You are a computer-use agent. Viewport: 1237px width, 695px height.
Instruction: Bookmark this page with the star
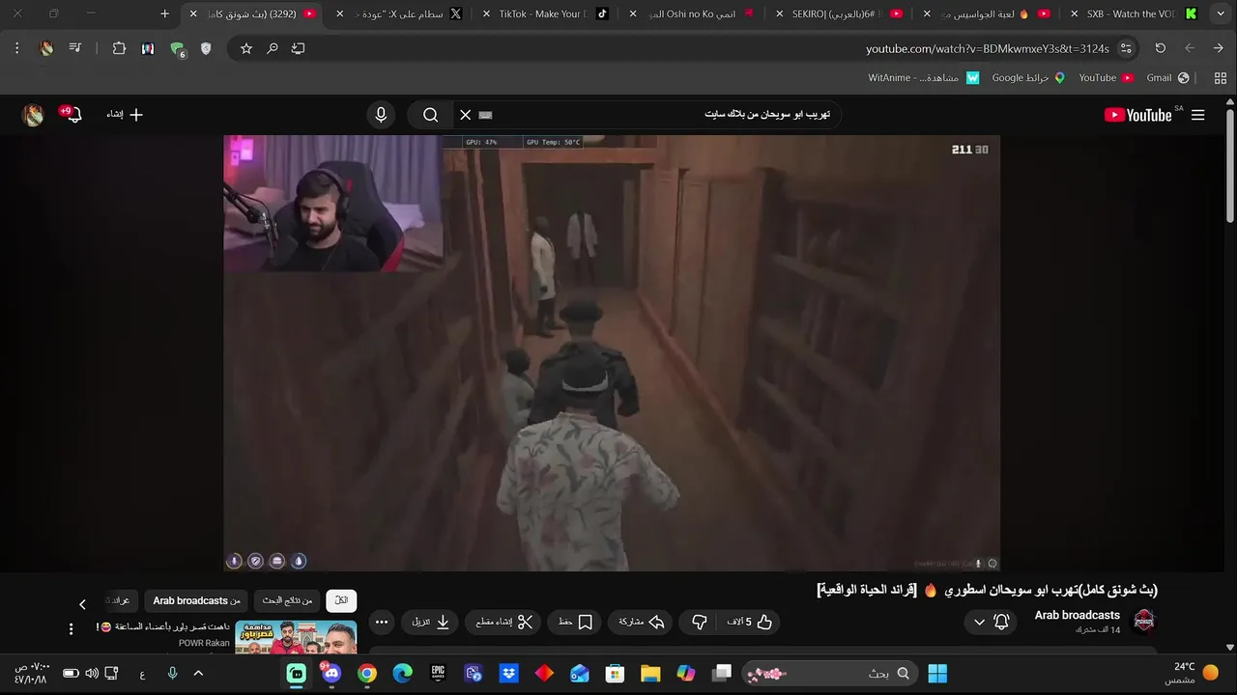246,48
